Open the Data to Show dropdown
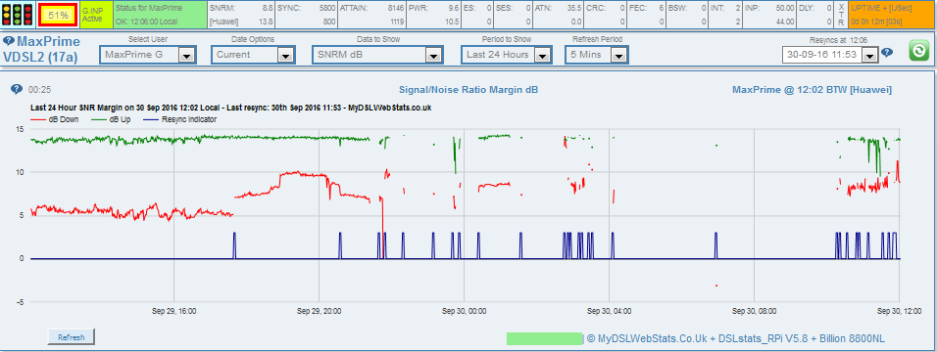Screen dimensions: 937x352 376,55
